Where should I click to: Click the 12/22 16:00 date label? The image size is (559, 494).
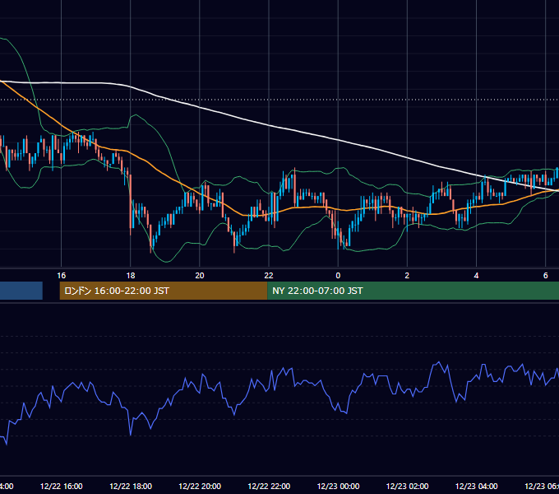click(x=62, y=486)
